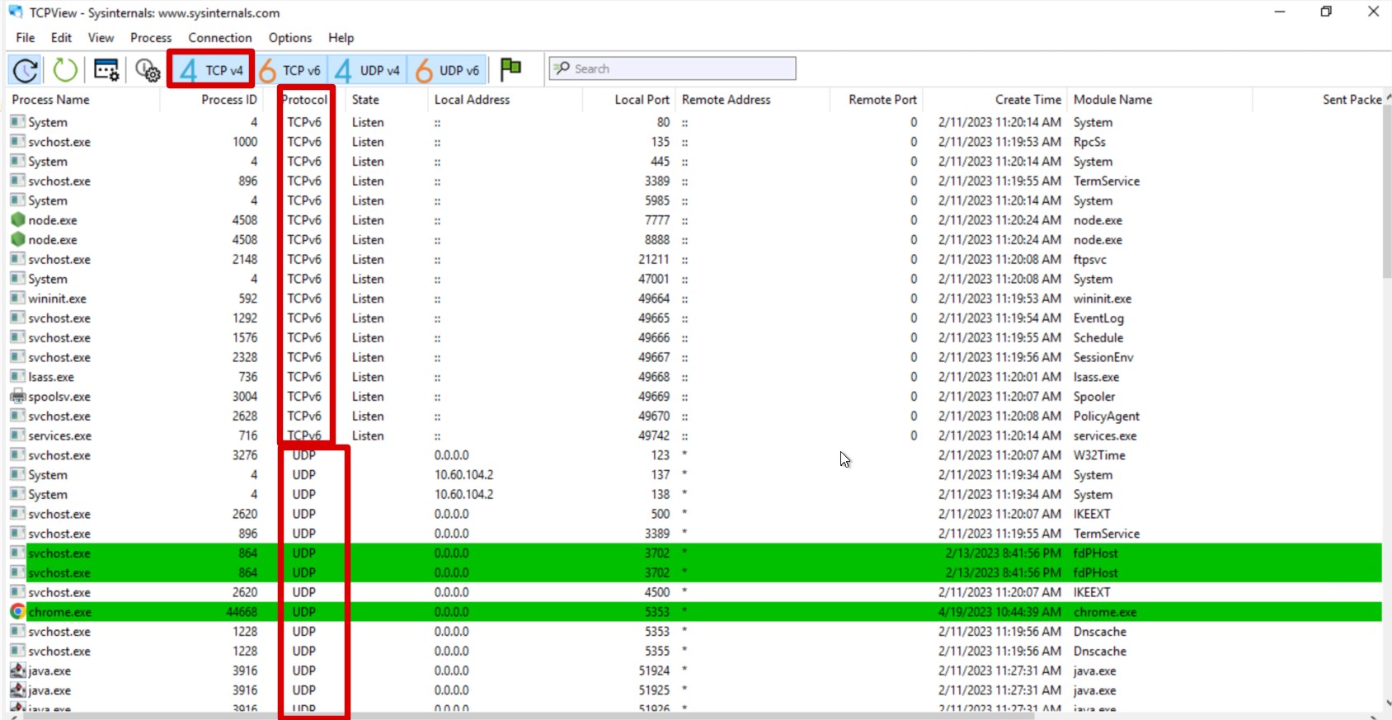Click svchost.exe icon on port 135 row
The image size is (1392, 720).
point(17,142)
